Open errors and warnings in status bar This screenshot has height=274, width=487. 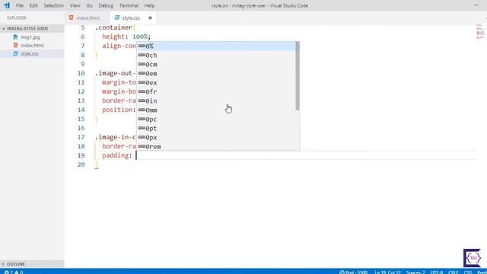pos(14,272)
